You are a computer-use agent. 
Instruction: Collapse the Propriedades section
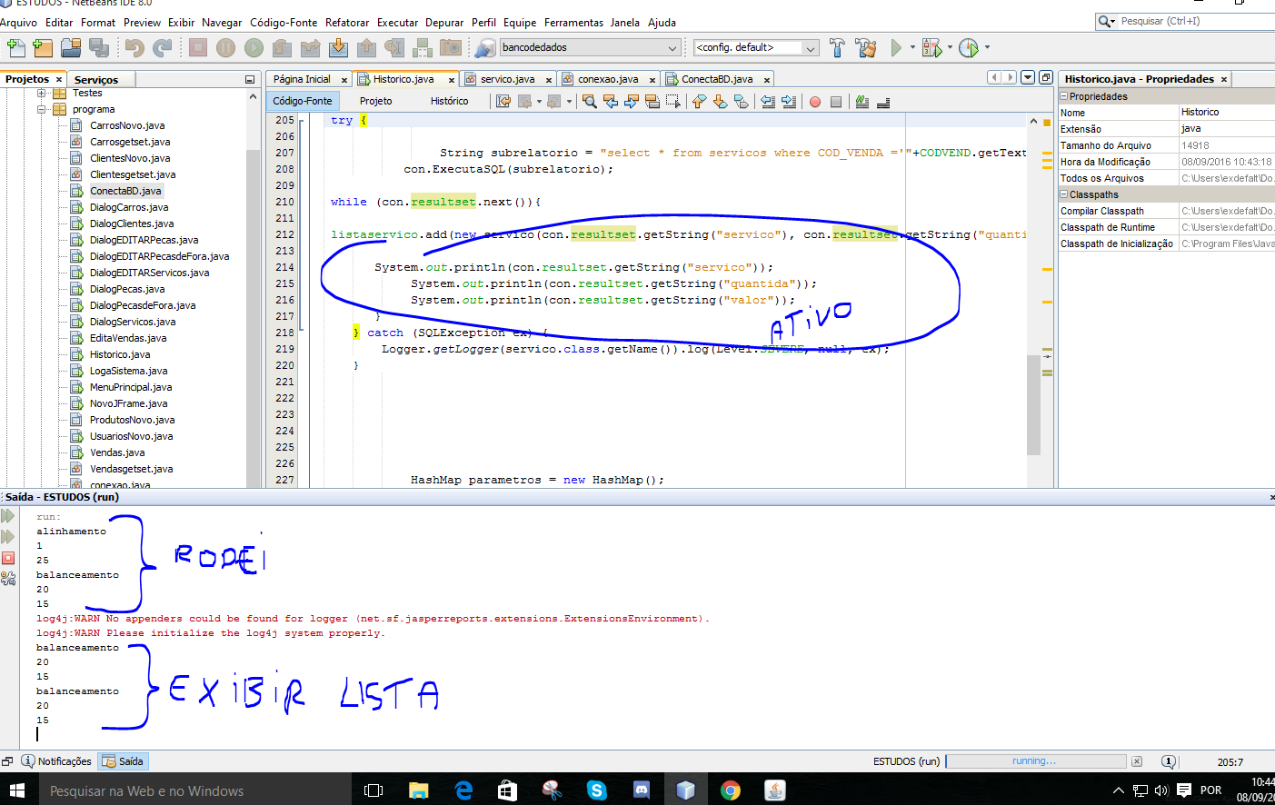click(x=1064, y=96)
